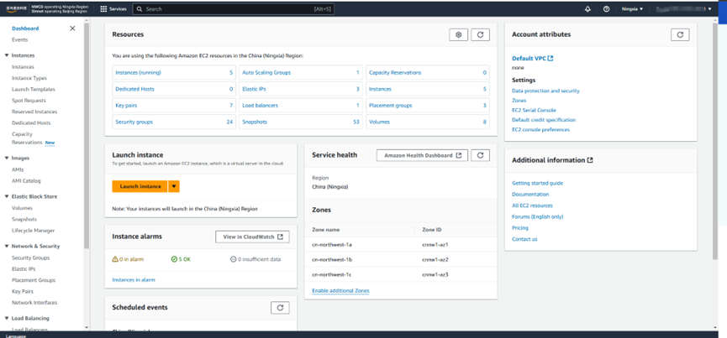Collapse the Elastic Block Store section
The height and width of the screenshot is (338, 727).
[x=7, y=196]
